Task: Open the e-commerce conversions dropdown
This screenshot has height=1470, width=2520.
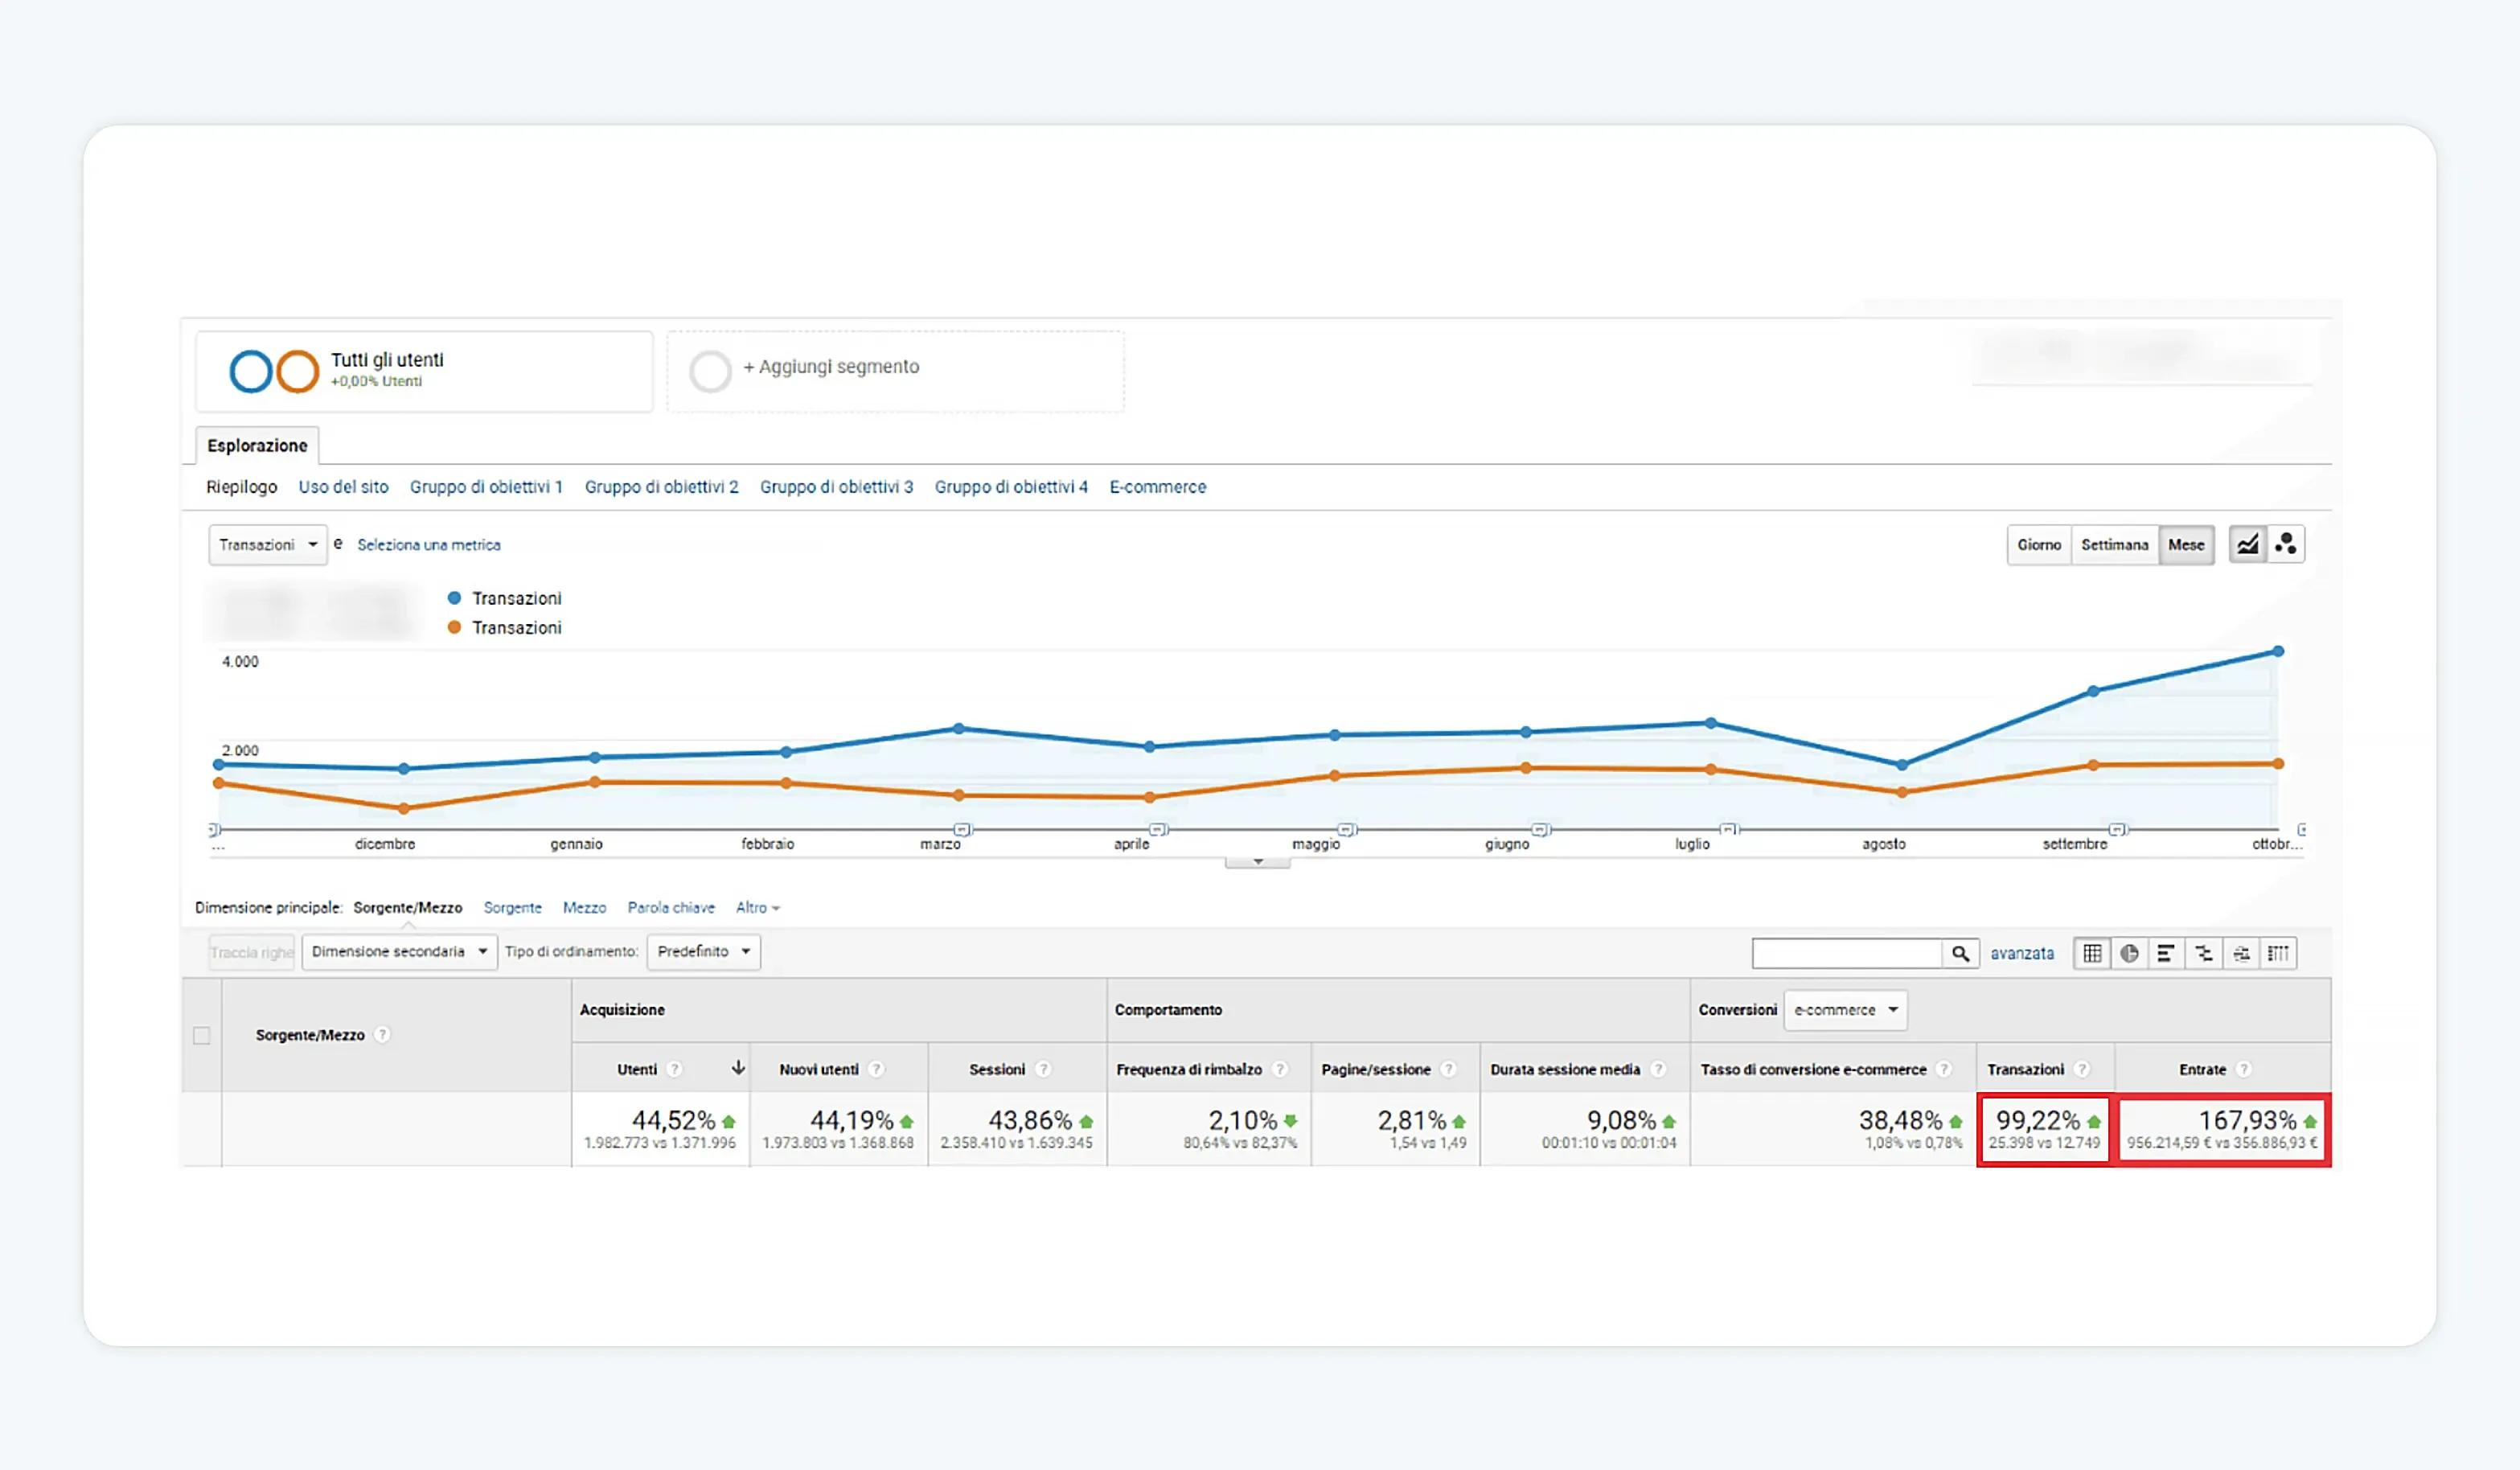Action: tap(1845, 1010)
